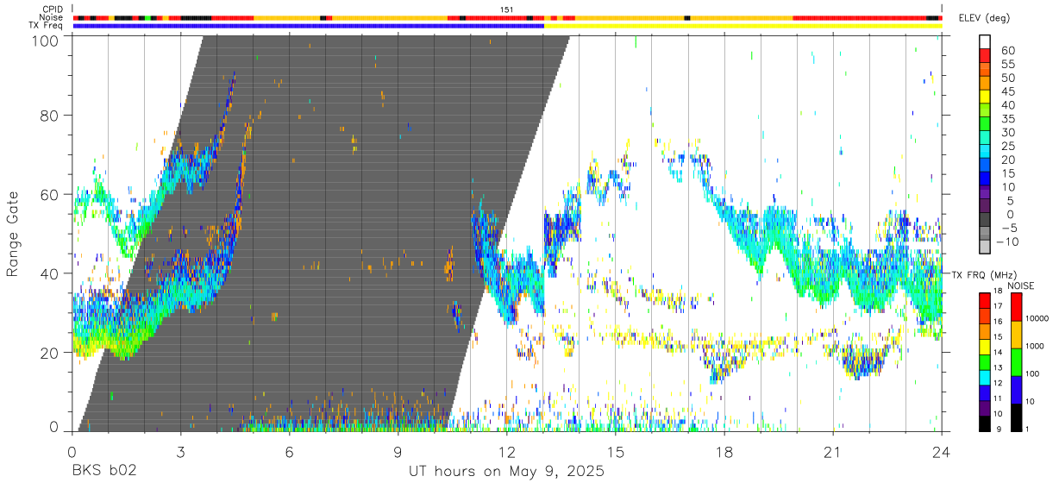Click the ELEV (deg) legend title
This screenshot has height=489, width=1059.
click(985, 18)
